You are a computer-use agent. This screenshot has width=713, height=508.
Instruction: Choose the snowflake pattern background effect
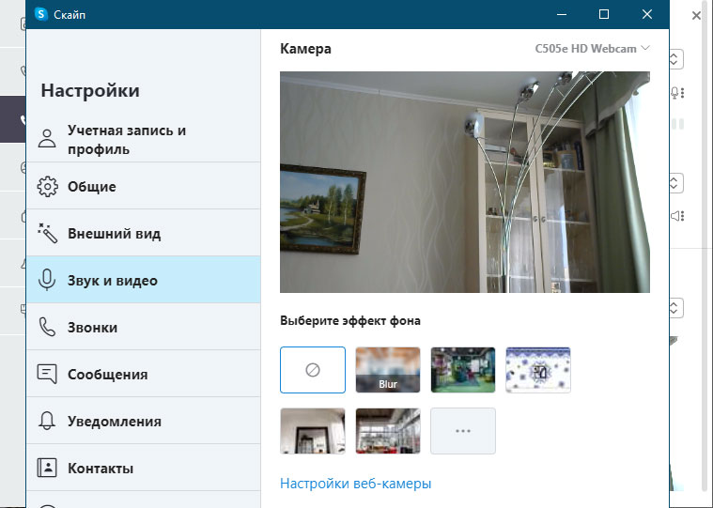[x=538, y=370]
